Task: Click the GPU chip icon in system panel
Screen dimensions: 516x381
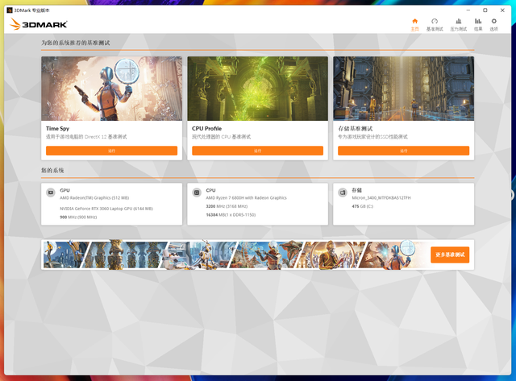Action: pyautogui.click(x=51, y=193)
